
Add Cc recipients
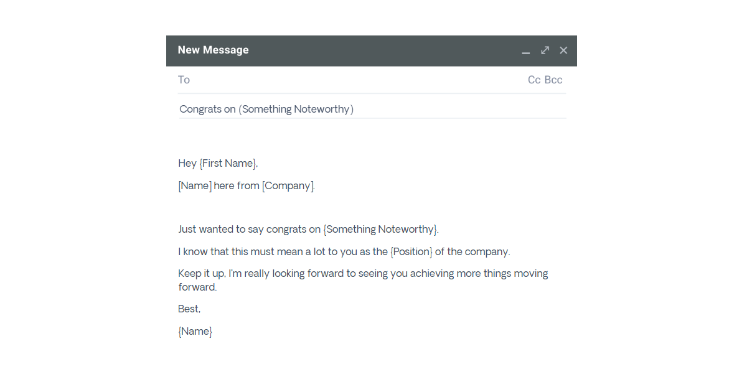[x=534, y=80]
